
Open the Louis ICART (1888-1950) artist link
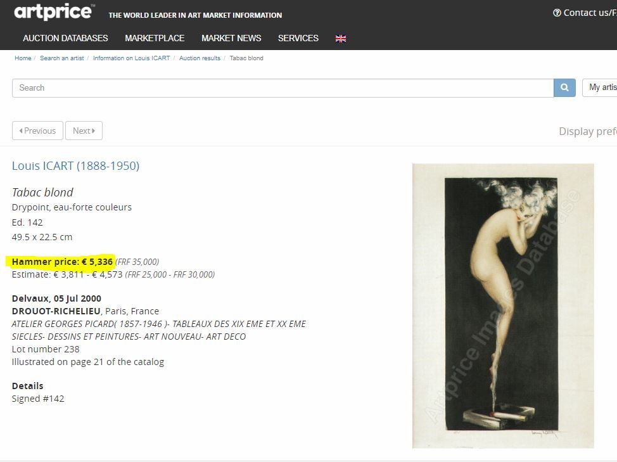tap(75, 165)
